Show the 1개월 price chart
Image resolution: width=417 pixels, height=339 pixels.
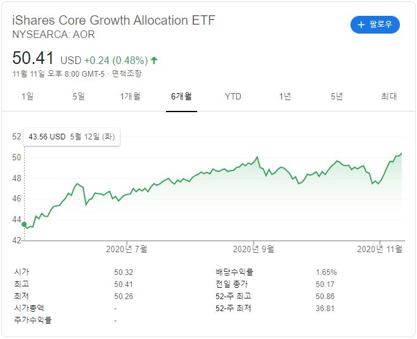(130, 96)
